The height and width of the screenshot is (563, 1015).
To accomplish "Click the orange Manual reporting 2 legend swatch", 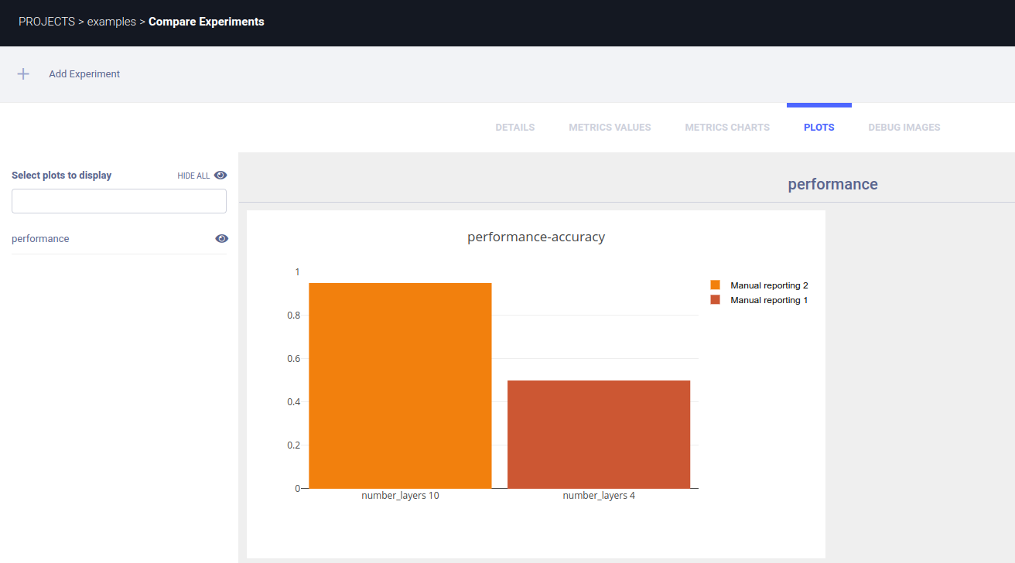I will point(715,285).
